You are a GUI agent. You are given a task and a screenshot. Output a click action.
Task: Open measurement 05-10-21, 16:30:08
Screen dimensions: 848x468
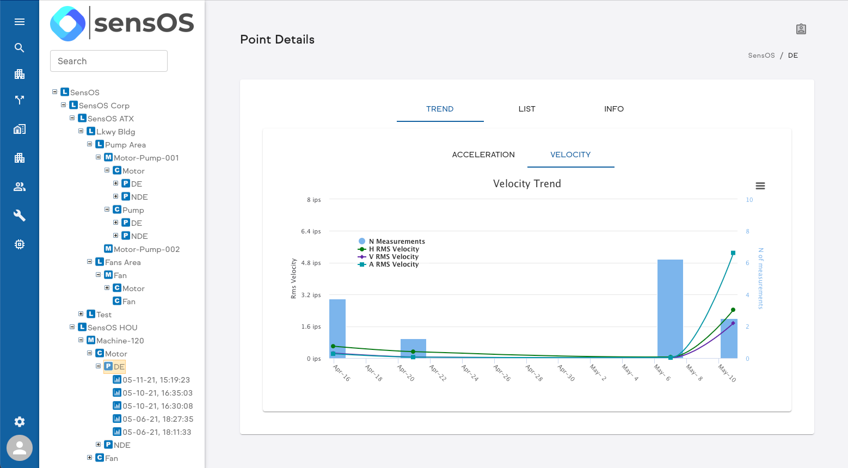(x=157, y=406)
